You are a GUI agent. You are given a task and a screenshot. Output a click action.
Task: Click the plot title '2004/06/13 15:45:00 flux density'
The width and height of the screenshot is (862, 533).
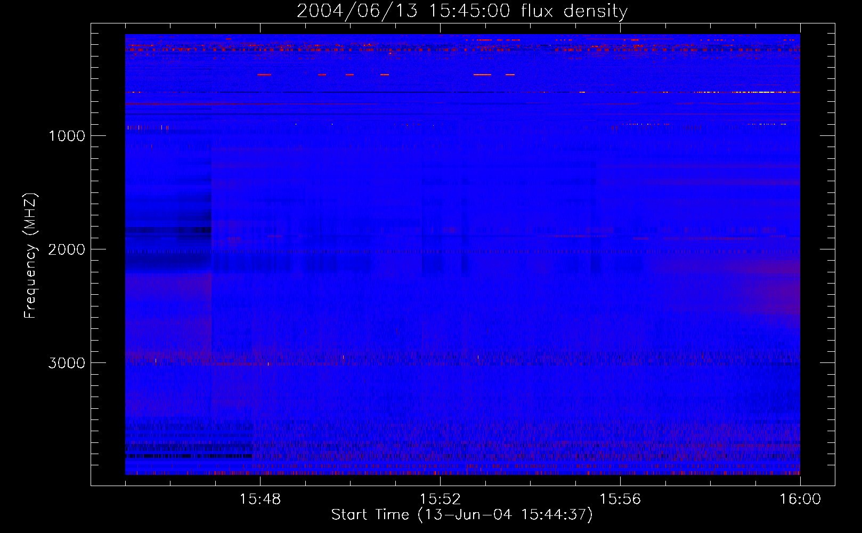[462, 11]
